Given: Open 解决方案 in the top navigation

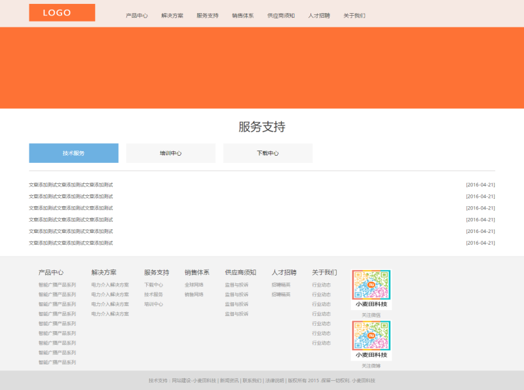Looking at the screenshot, I should pyautogui.click(x=172, y=16).
